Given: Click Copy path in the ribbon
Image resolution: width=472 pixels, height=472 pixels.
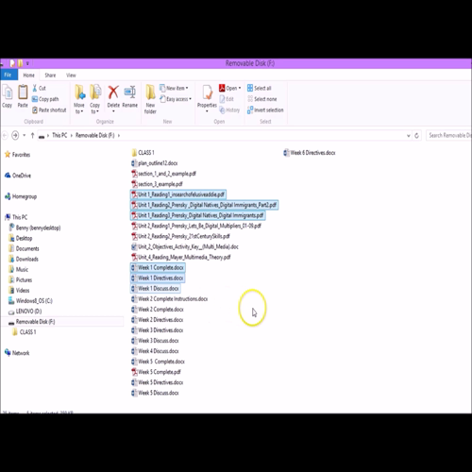Looking at the screenshot, I should (x=45, y=99).
